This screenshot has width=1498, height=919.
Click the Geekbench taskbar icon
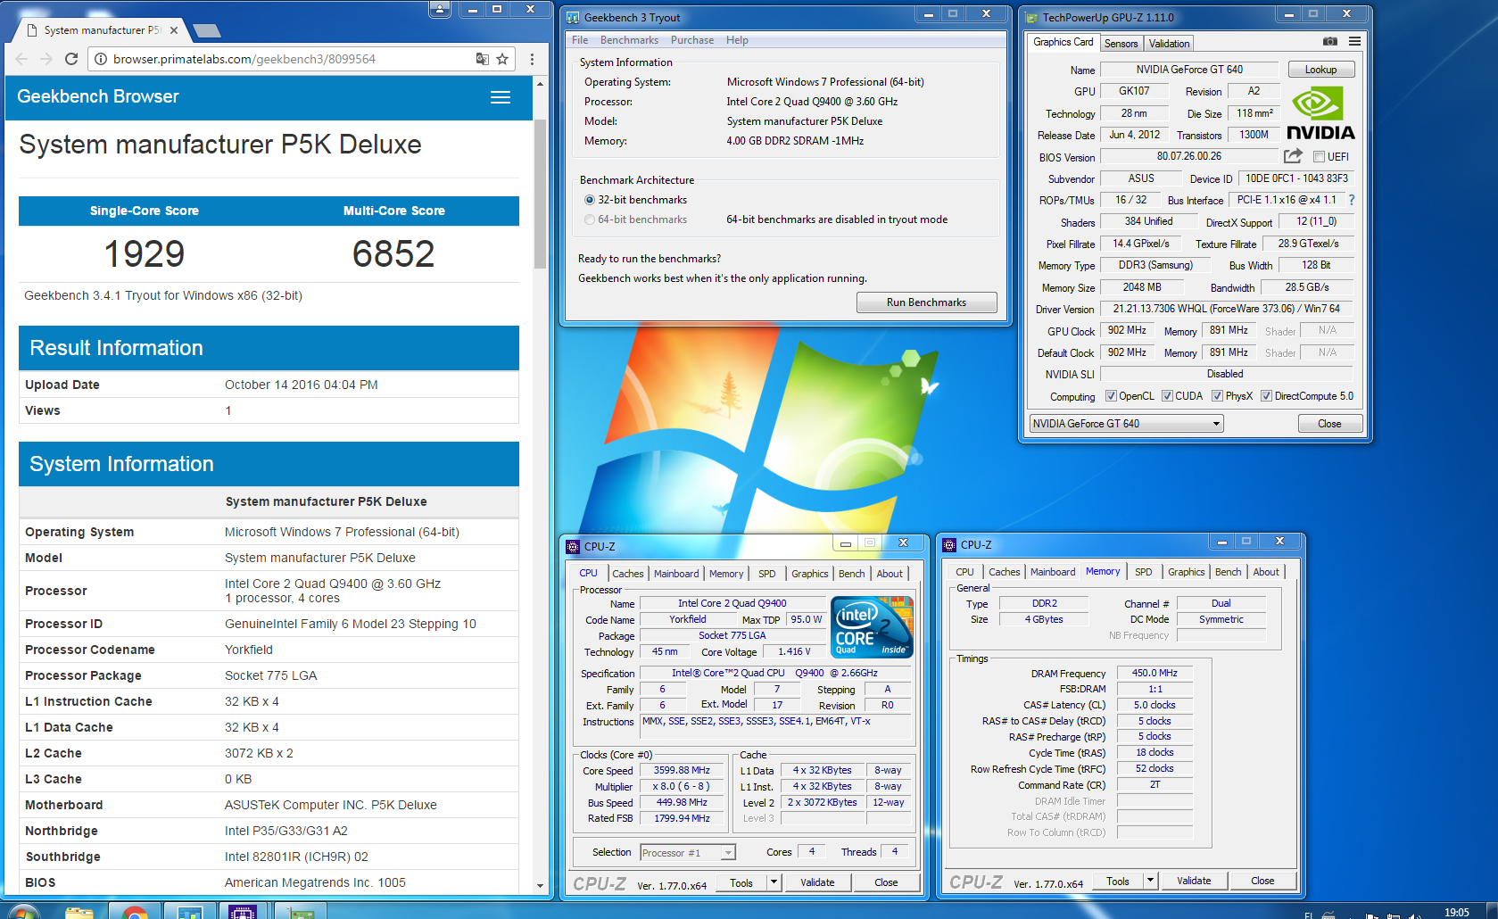coord(189,911)
